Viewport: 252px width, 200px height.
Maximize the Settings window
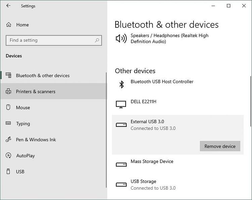coord(228,6)
